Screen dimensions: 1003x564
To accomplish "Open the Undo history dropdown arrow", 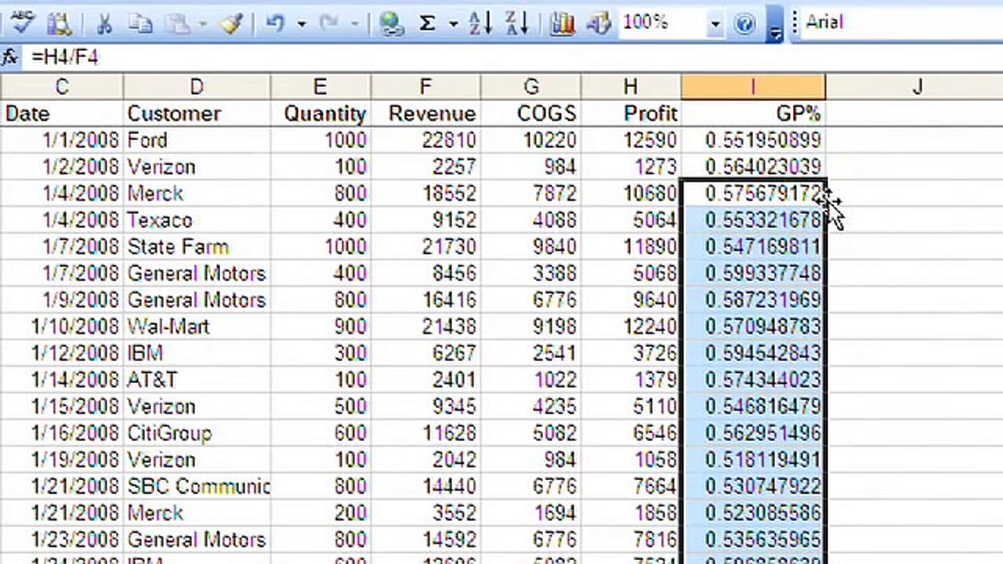I will (x=302, y=23).
